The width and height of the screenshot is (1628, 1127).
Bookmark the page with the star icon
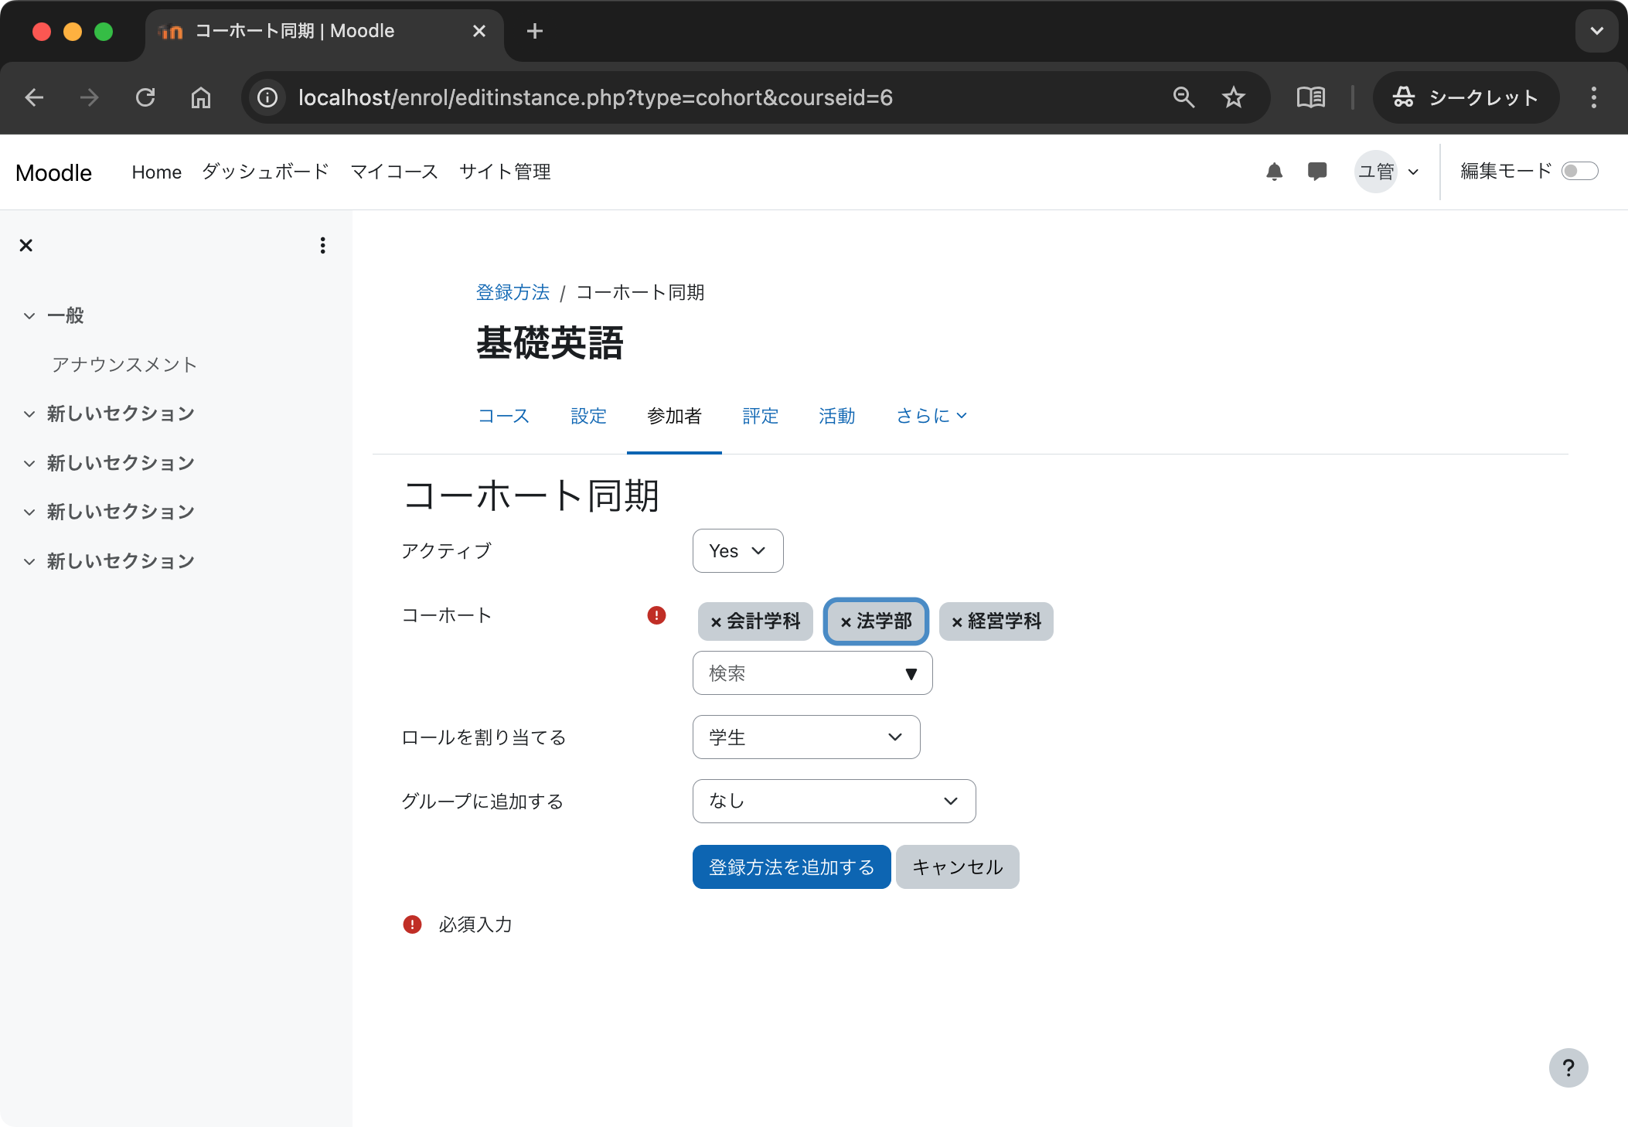[x=1233, y=97]
